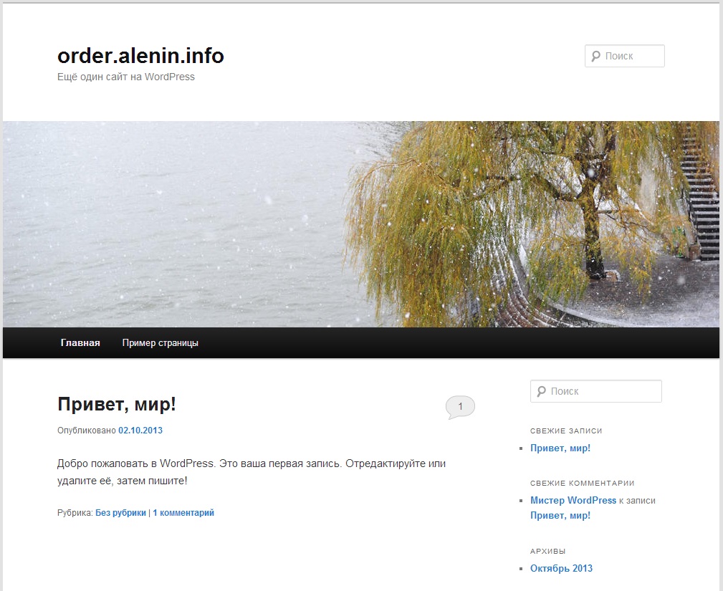723x591 pixels.
Task: Click inside the header search input field
Action: pos(631,55)
